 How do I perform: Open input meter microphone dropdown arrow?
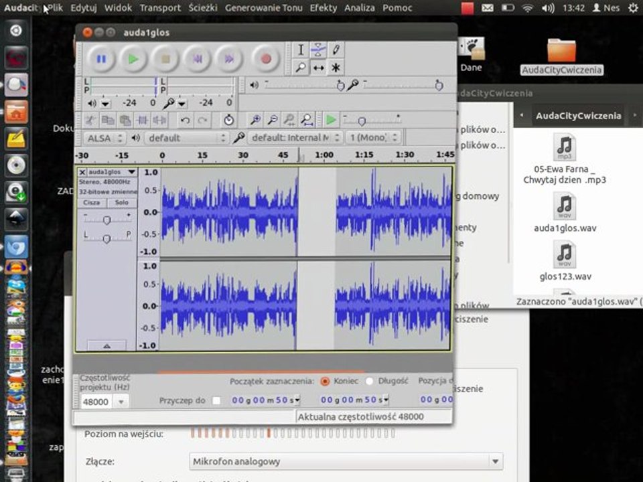[182, 104]
